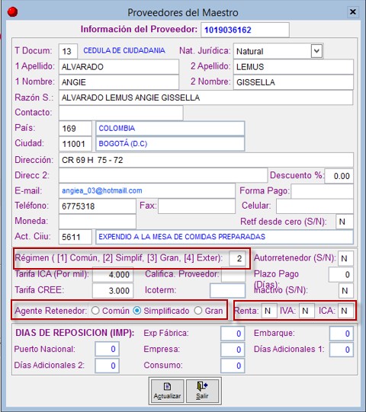
Task: Select the Simplificado radio button
Action: (136, 311)
